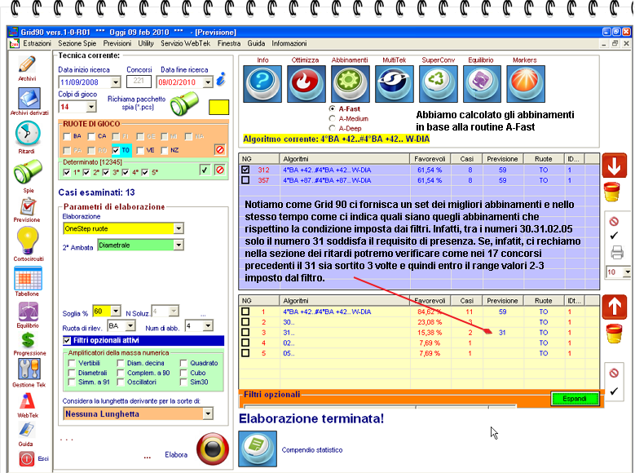Viewport: 635px width, 473px height.
Task: Uncheck Filtri opzionali attivi checkbox
Action: (x=67, y=340)
